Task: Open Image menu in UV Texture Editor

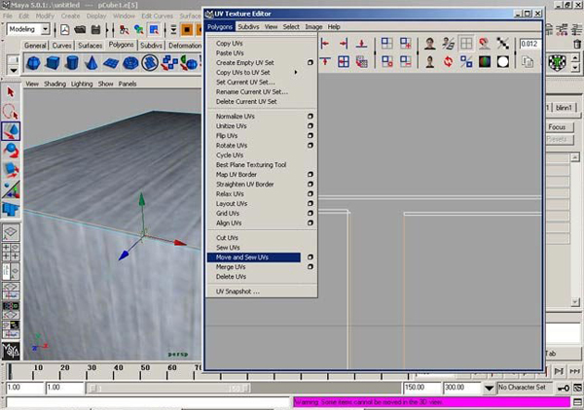Action: click(x=313, y=27)
